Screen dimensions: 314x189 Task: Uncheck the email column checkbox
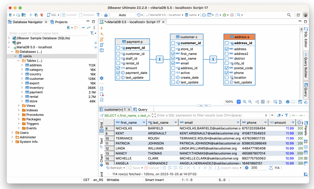point(173,63)
